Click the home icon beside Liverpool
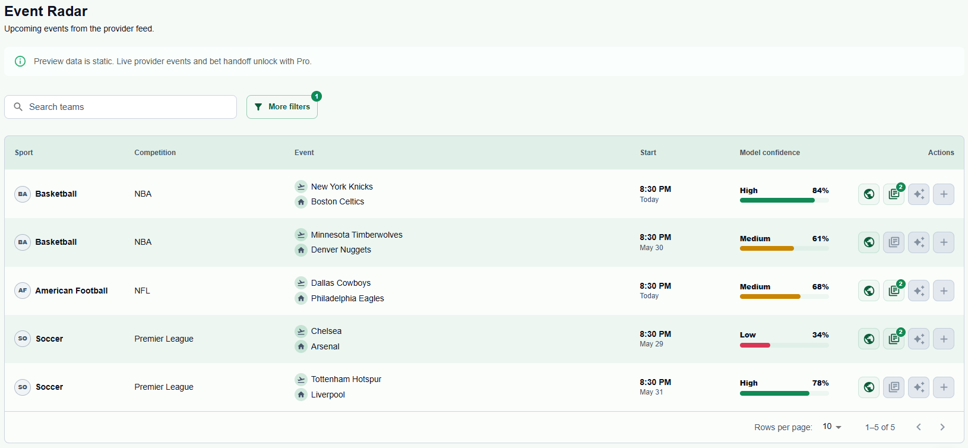968x448 pixels. (x=301, y=395)
